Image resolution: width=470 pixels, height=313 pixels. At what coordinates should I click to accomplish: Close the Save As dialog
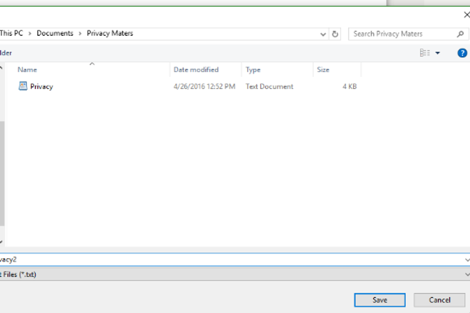(466, 15)
